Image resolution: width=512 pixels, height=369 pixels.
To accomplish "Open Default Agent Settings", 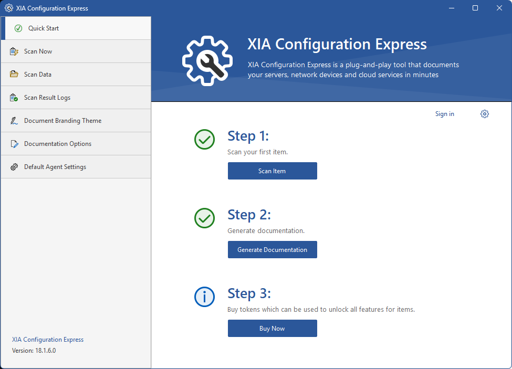I will (76, 167).
